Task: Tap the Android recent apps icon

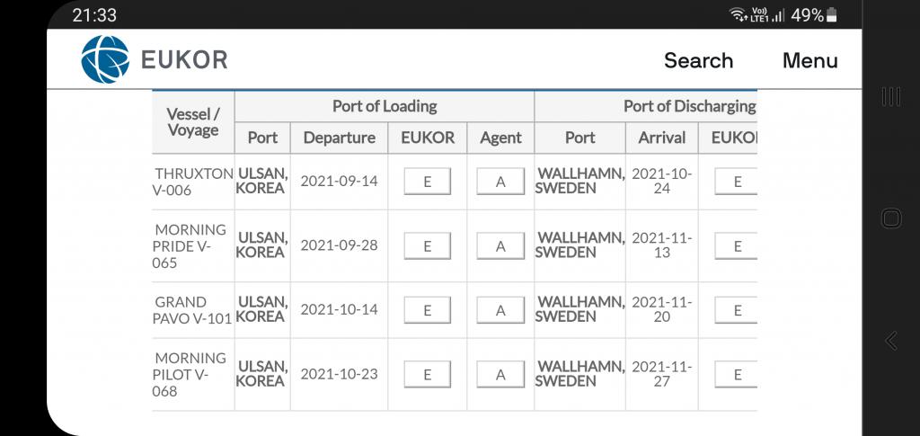Action: coord(891,97)
